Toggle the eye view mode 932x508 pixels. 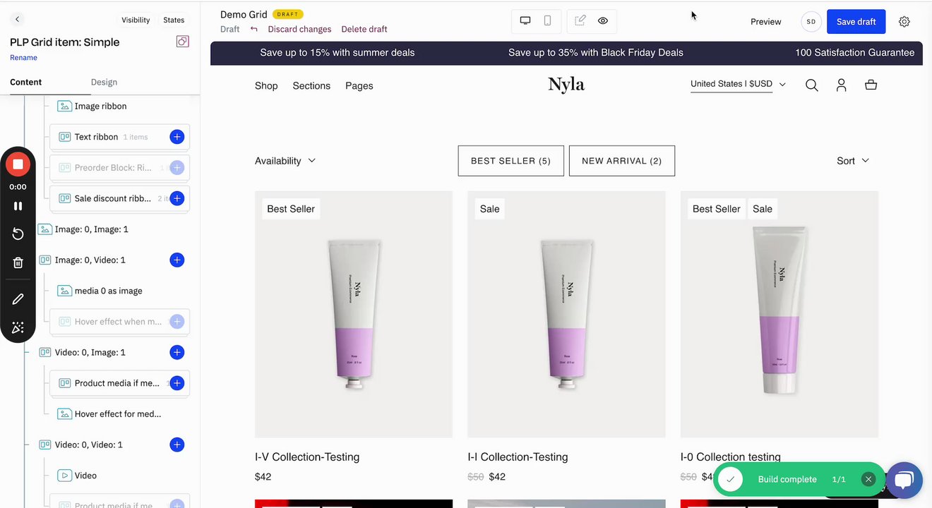click(x=603, y=21)
